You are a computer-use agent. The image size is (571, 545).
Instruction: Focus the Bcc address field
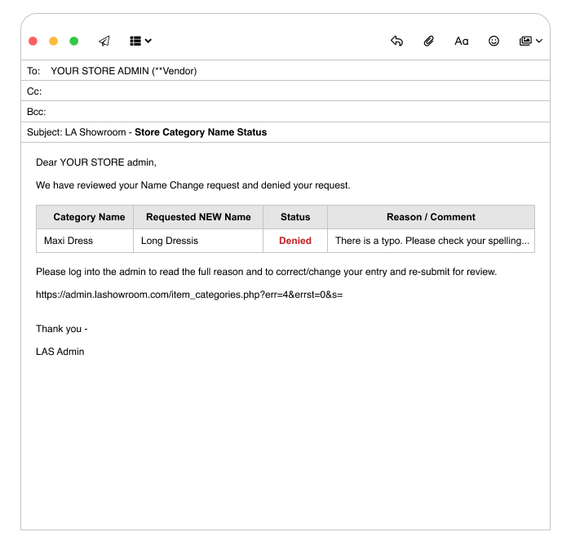285,112
